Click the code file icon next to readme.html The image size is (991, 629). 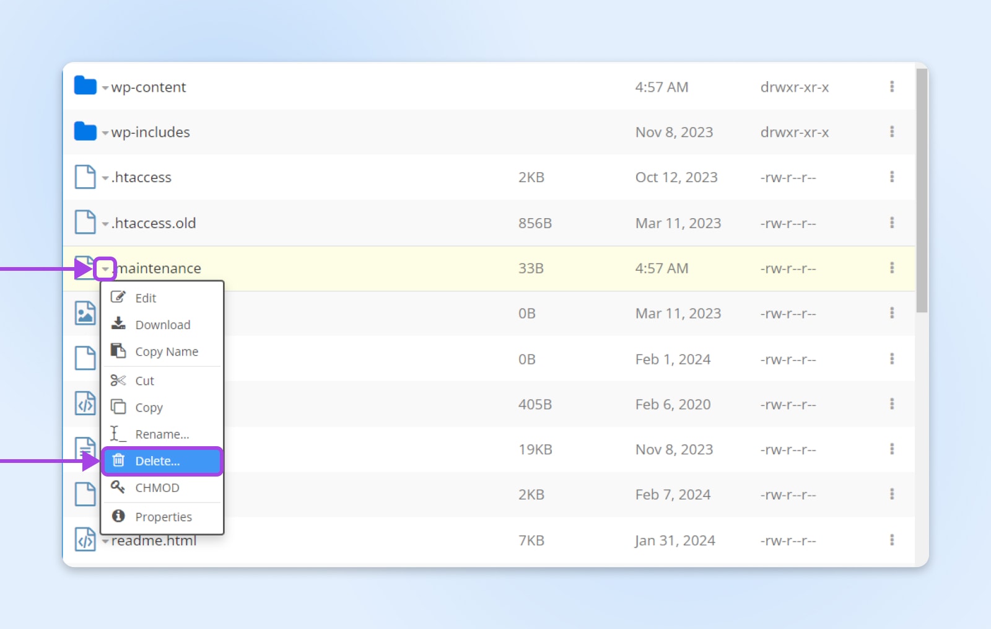pyautogui.click(x=85, y=540)
